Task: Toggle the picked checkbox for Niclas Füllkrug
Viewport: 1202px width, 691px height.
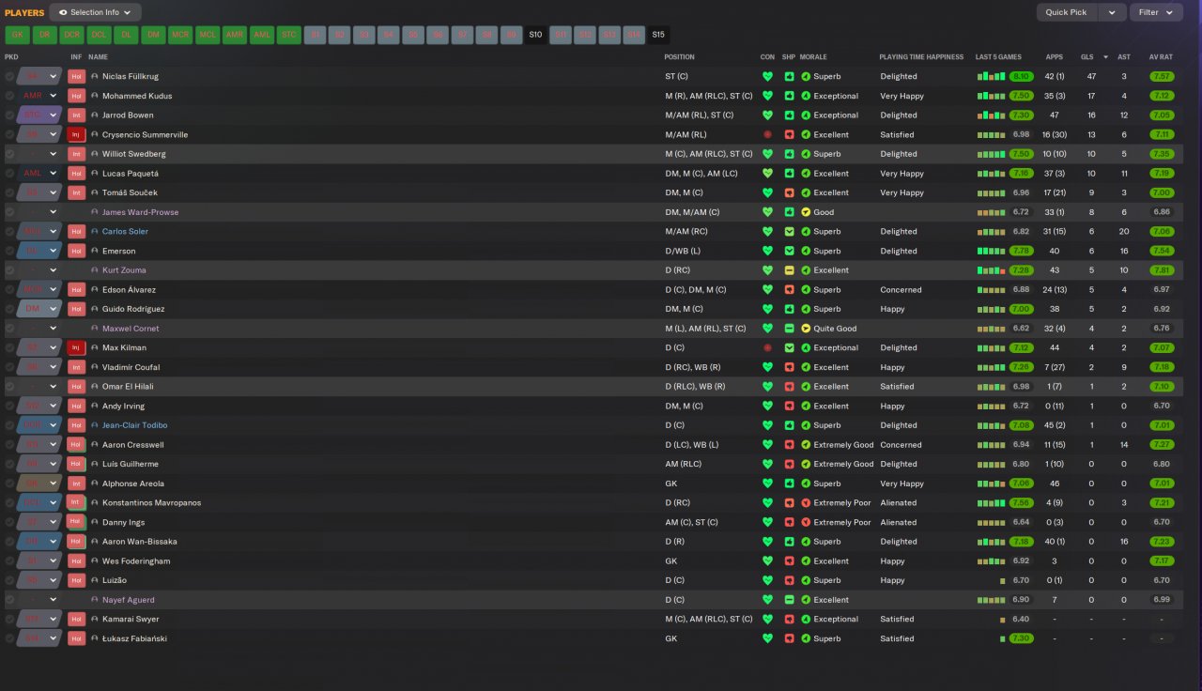Action: tap(9, 76)
